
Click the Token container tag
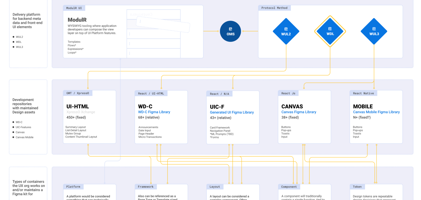tap(357, 187)
